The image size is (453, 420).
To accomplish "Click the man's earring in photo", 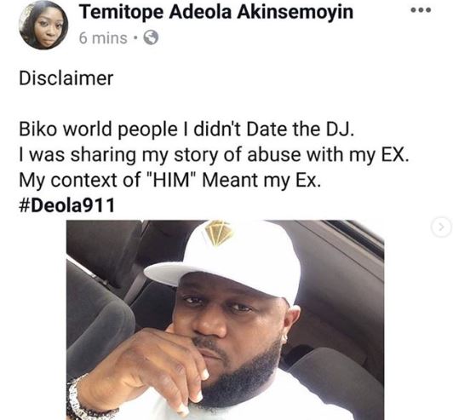I will 284,337.
